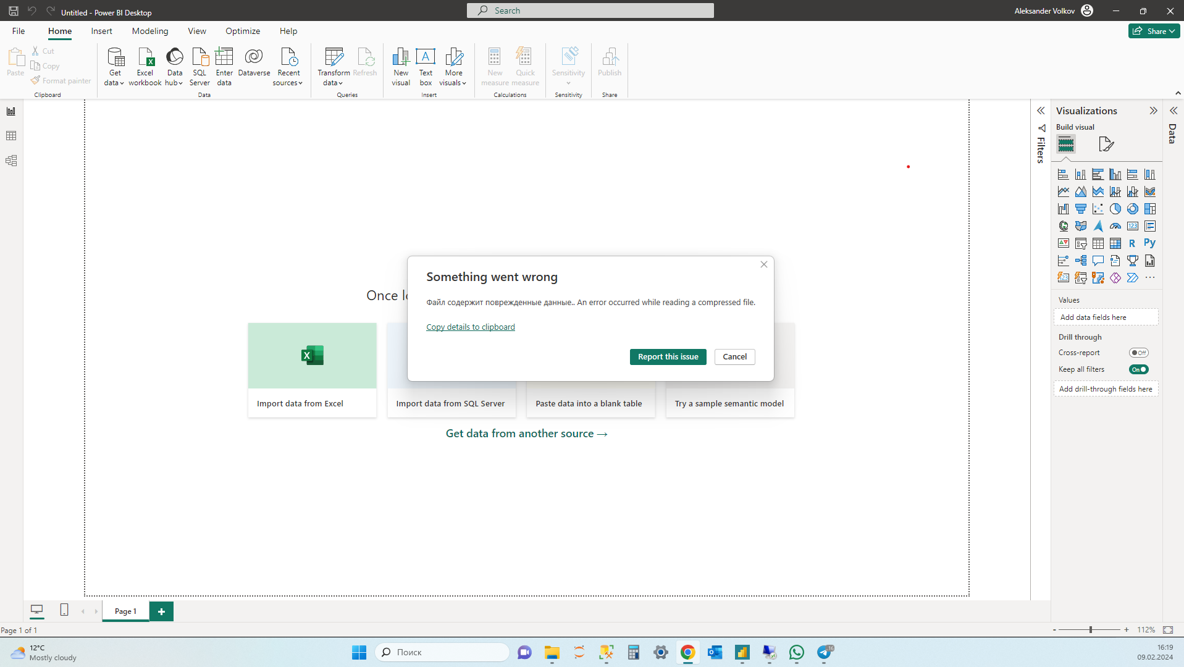Select the matrix visual icon
Screen dimensions: 1184x667
coord(1115,243)
